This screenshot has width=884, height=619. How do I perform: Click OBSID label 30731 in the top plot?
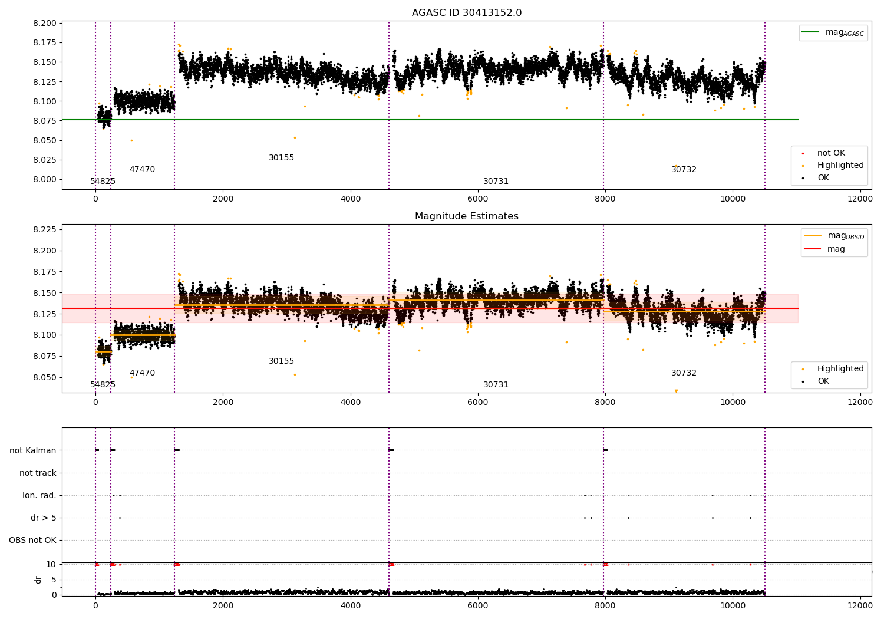coord(496,182)
